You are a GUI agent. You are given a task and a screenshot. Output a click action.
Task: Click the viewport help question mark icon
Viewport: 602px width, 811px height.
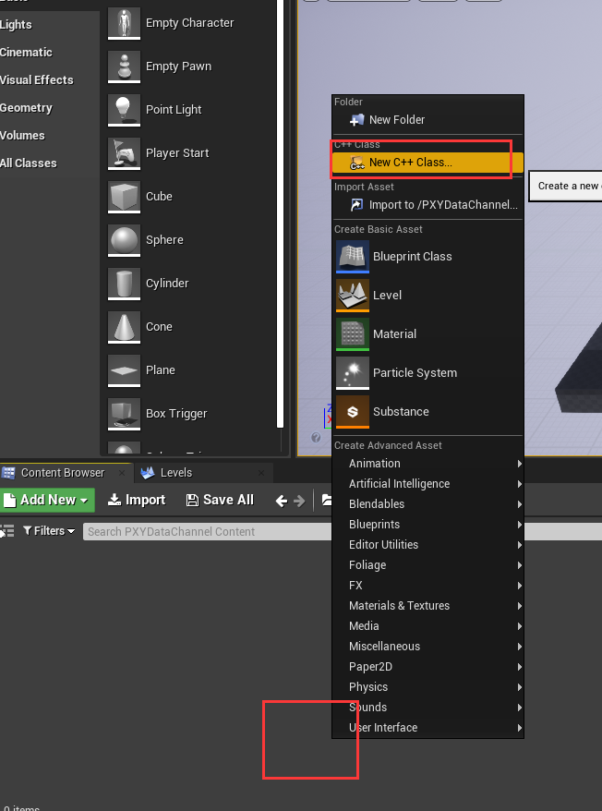316,438
